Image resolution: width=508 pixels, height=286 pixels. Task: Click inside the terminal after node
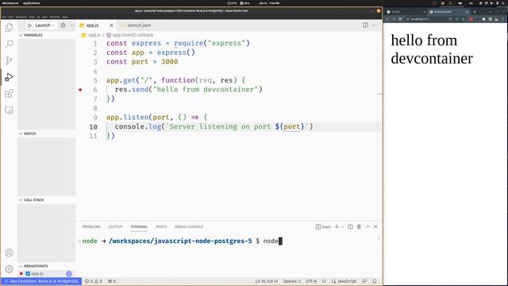(x=280, y=241)
